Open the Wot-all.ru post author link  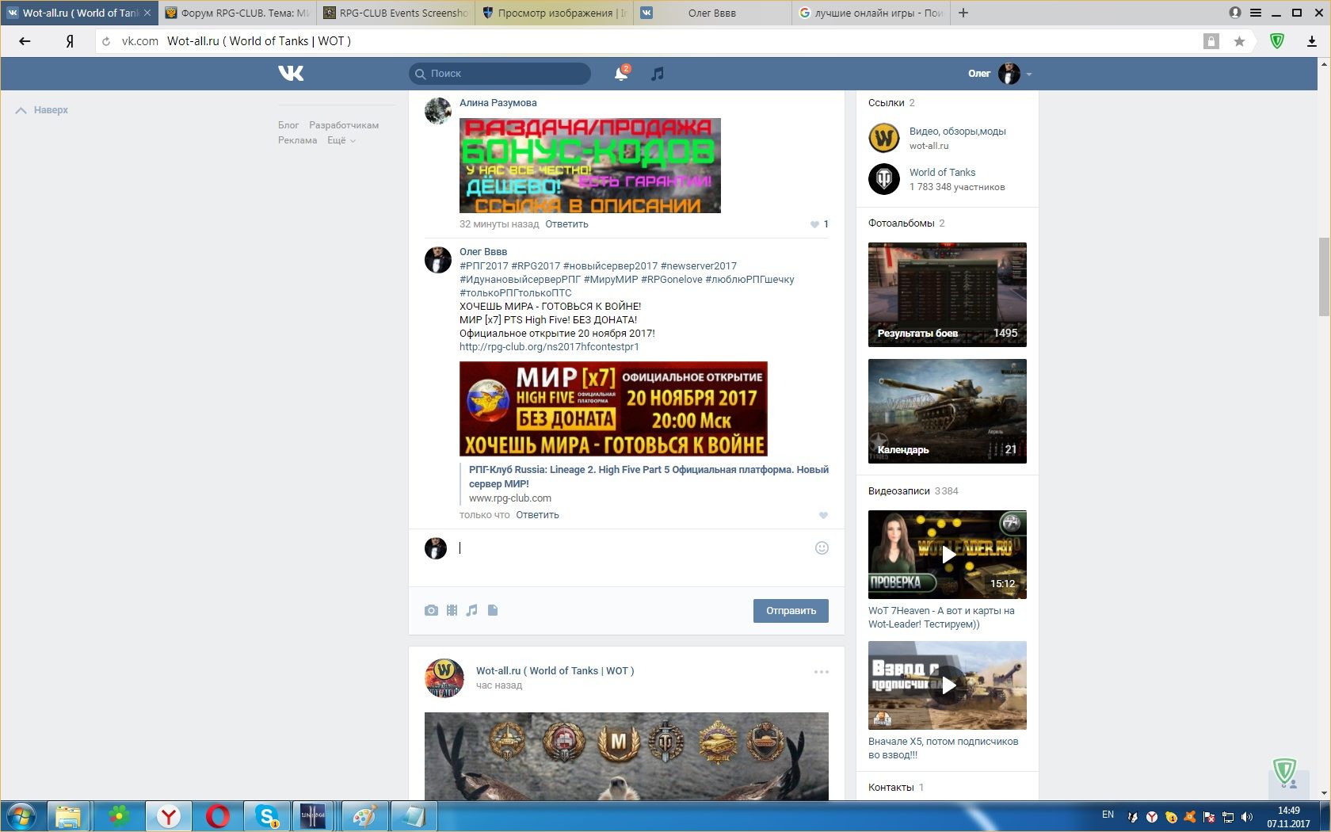pyautogui.click(x=555, y=671)
